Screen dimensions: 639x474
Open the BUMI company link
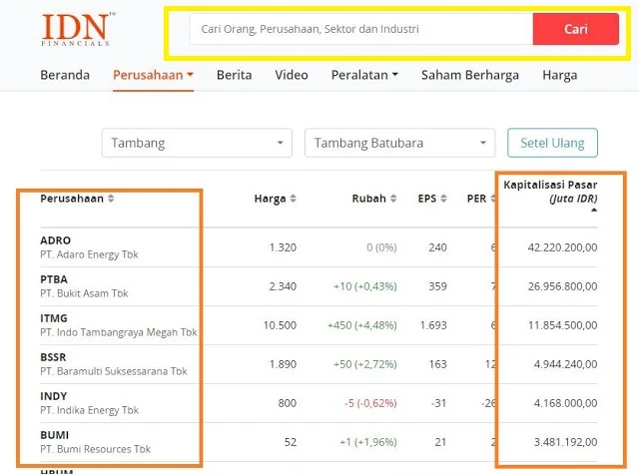pos(55,435)
